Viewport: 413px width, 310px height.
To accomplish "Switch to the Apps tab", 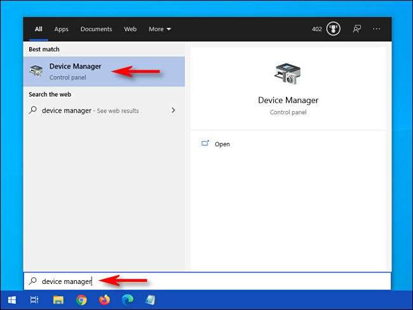I will pos(61,29).
